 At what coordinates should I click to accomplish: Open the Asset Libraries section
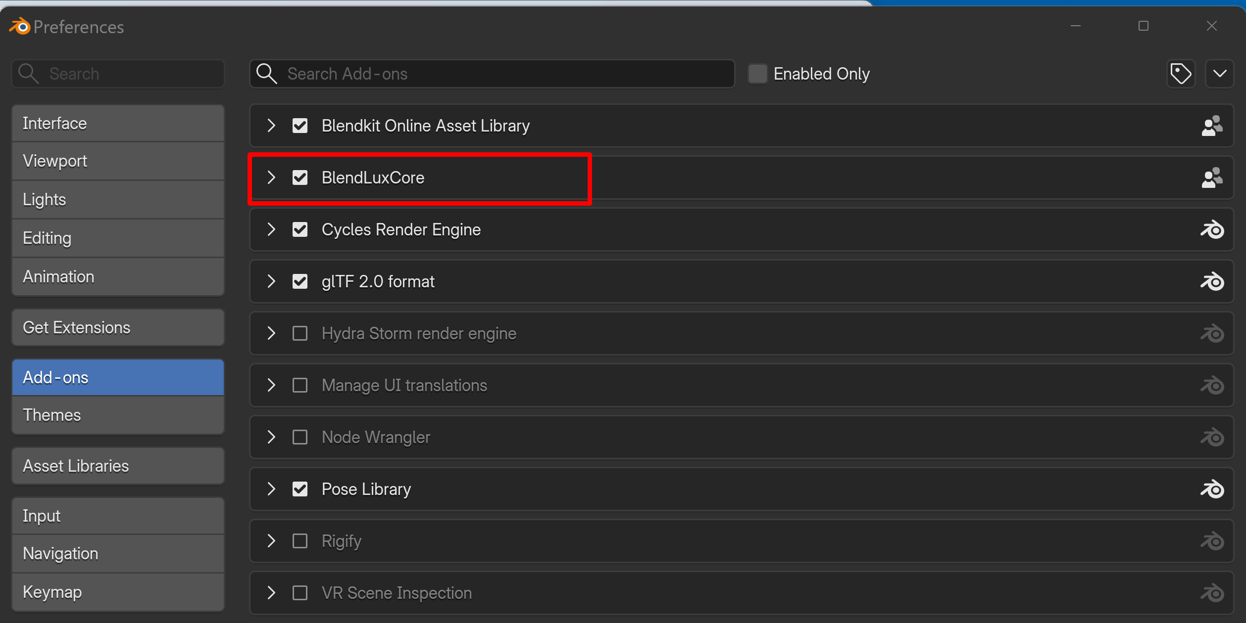coord(118,466)
